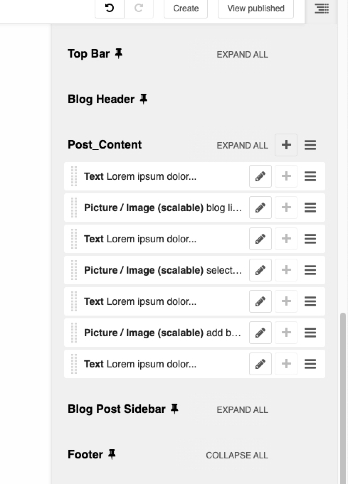Click the undo arrow icon
Viewport: 348px width, 484px height.
[x=109, y=9]
